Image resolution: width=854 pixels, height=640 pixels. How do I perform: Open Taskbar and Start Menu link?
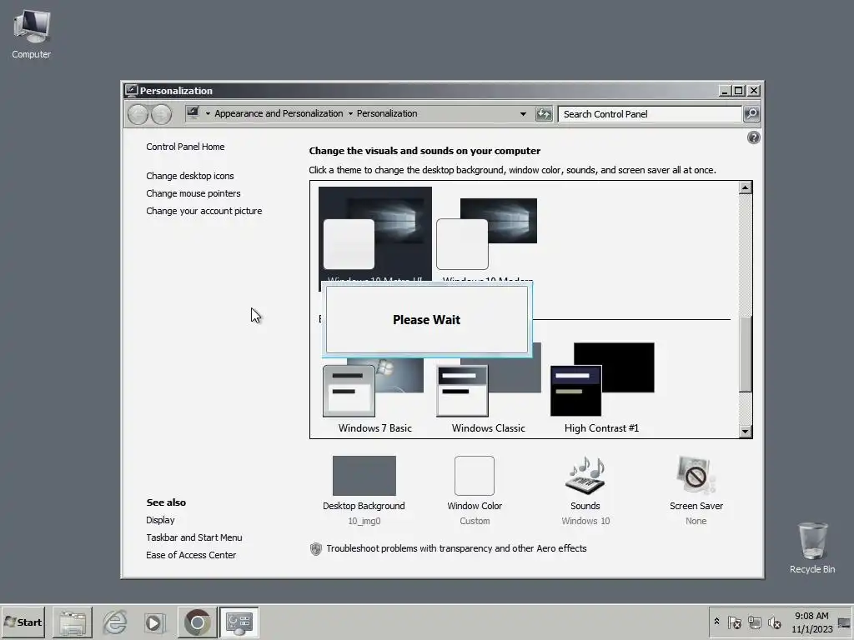[193, 537]
